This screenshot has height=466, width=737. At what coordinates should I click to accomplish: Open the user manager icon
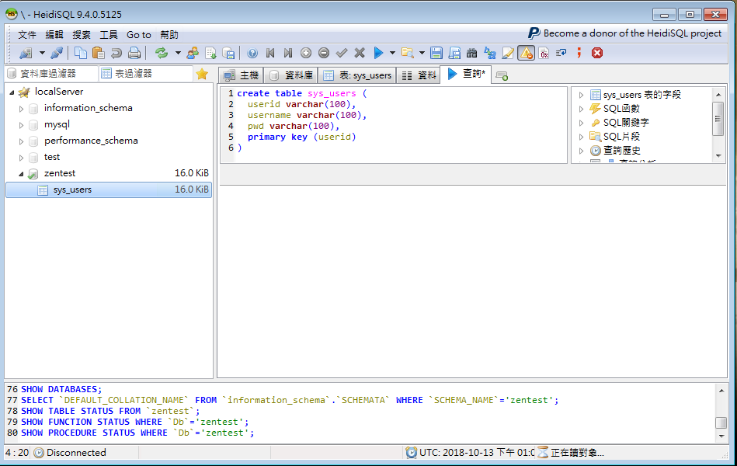(x=192, y=53)
